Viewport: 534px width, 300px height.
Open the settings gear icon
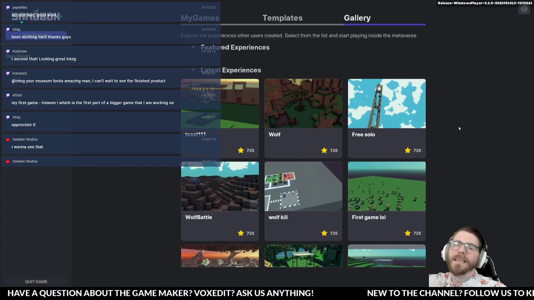524,9
